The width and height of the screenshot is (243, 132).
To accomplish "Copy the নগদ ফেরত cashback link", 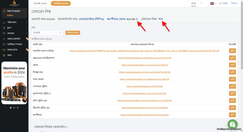I will coord(232,79).
